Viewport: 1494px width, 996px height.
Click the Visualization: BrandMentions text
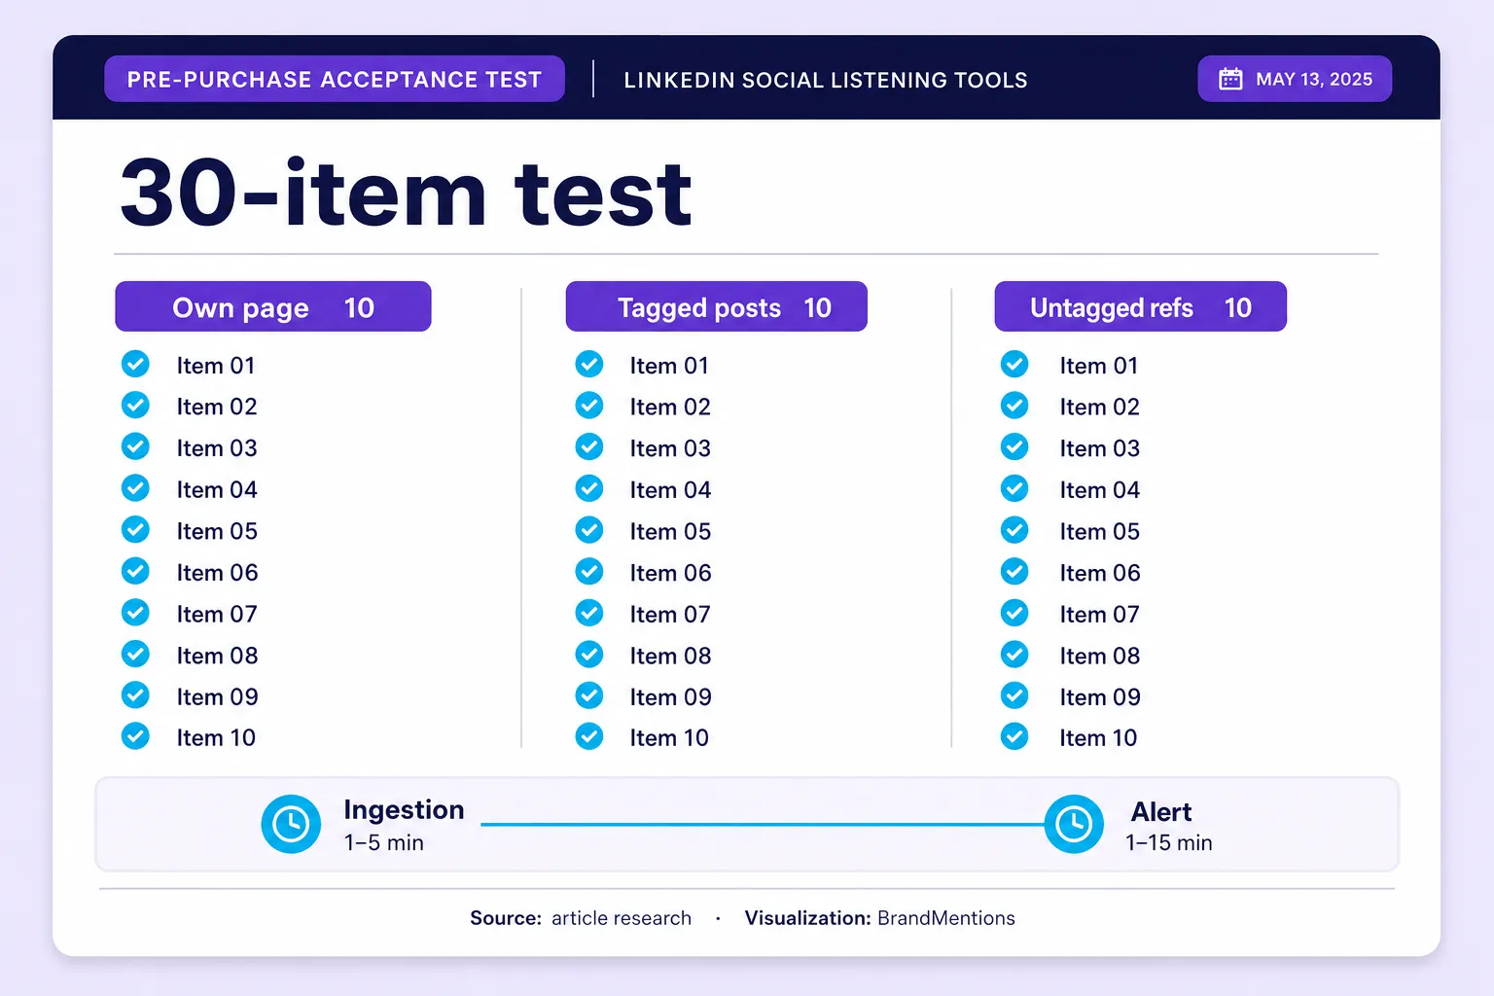click(x=880, y=917)
